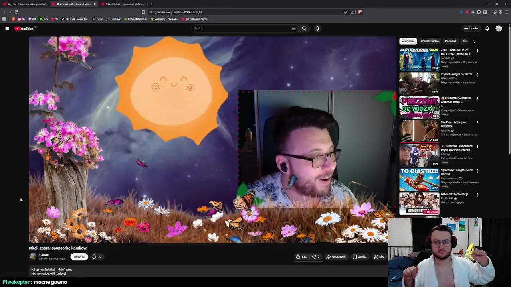Start voice search with microphone icon
This screenshot has width=511, height=287.
coord(317,28)
